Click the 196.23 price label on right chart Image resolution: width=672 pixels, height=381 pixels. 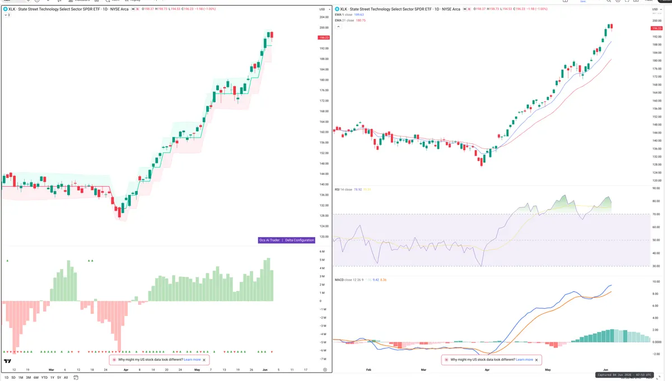pos(658,27)
